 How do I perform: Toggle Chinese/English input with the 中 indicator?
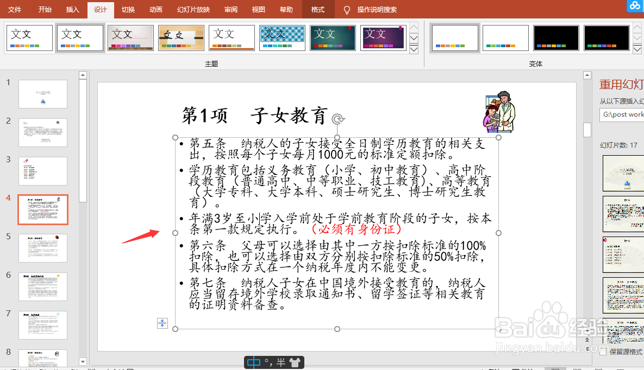pyautogui.click(x=253, y=362)
